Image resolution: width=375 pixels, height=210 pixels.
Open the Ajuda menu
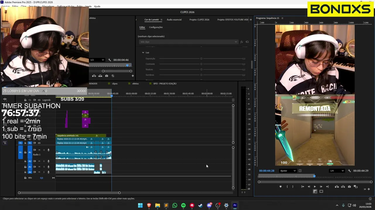click(97, 6)
